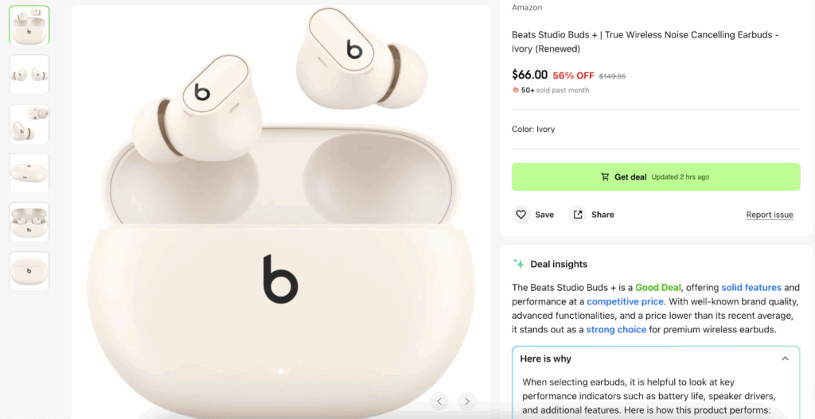Click the "Good Deal" highlighted link
Viewport: 815px width, 419px height.
pyautogui.click(x=657, y=287)
